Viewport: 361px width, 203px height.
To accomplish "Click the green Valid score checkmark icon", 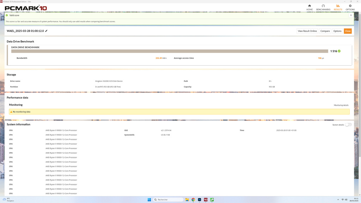I will [7, 15].
